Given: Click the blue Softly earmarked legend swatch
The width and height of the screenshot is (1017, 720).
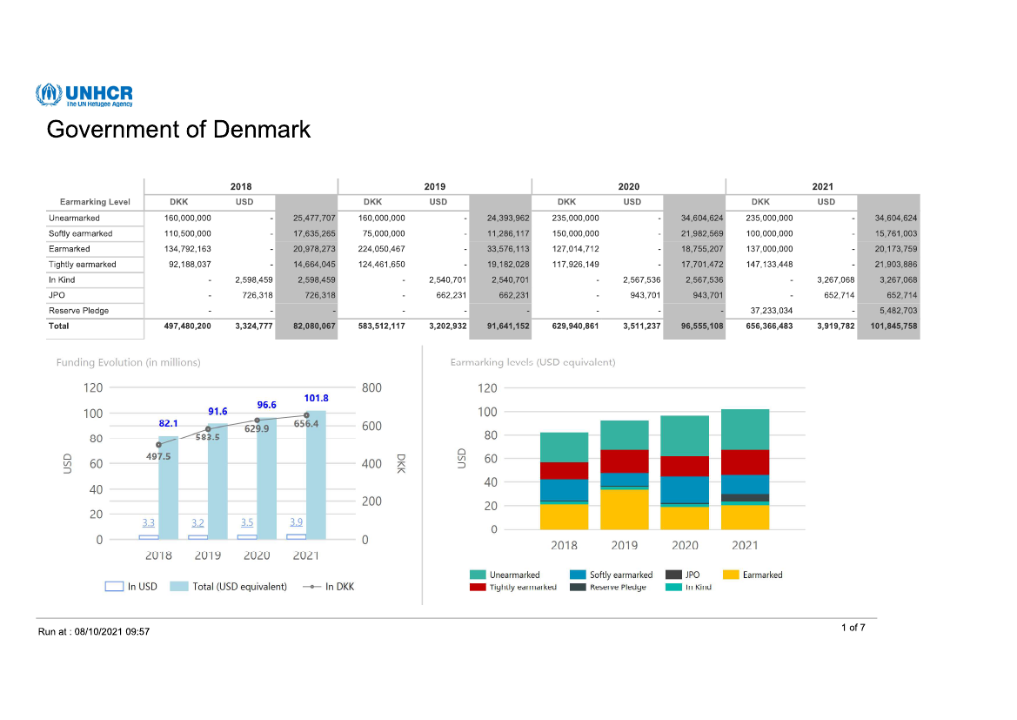Looking at the screenshot, I should point(578,575).
